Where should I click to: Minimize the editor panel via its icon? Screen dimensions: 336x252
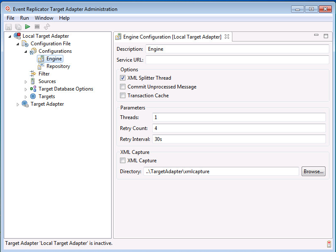pos(316,36)
